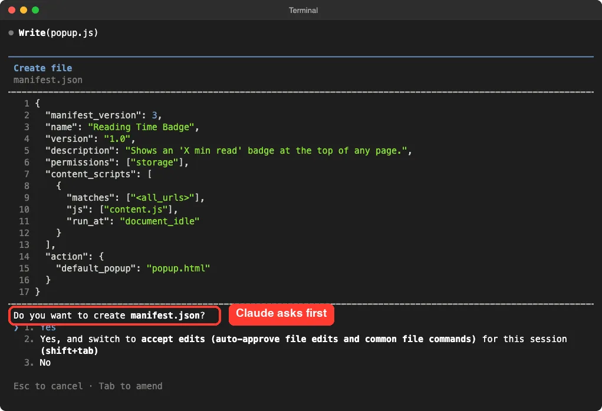Click the "document_idle" run_at value

160,221
